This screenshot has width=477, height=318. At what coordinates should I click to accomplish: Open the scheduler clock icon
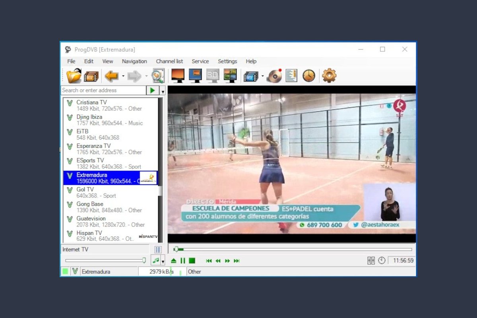pyautogui.click(x=309, y=76)
